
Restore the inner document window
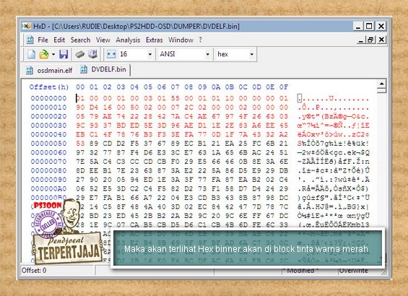370,40
